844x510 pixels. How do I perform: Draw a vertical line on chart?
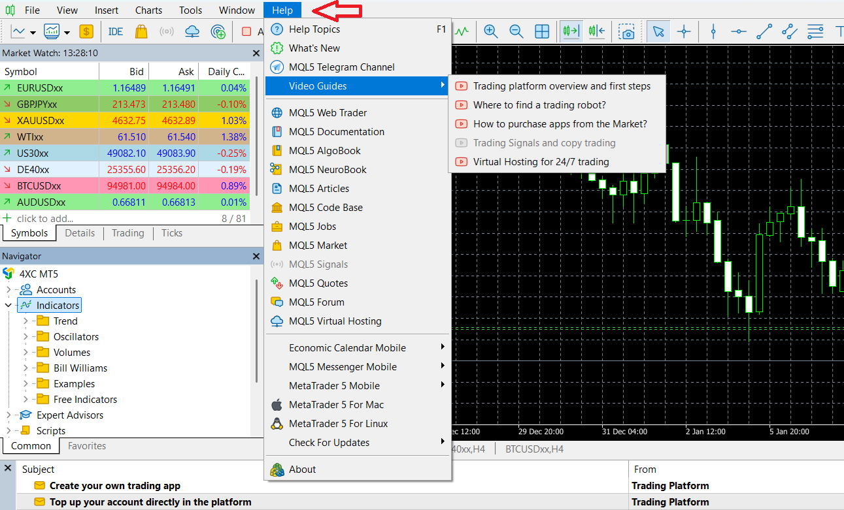713,31
